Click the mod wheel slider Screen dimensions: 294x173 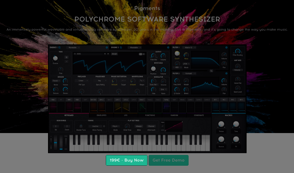pos(61,142)
